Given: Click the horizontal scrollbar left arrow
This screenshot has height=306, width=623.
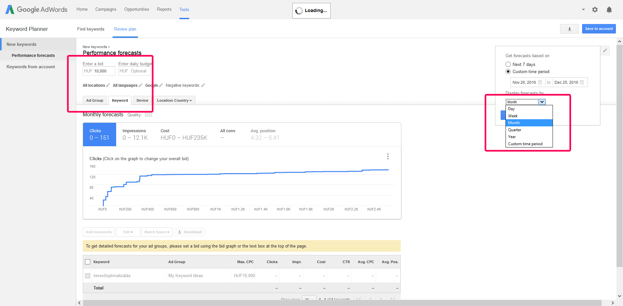Looking at the screenshot, I should (79, 303).
